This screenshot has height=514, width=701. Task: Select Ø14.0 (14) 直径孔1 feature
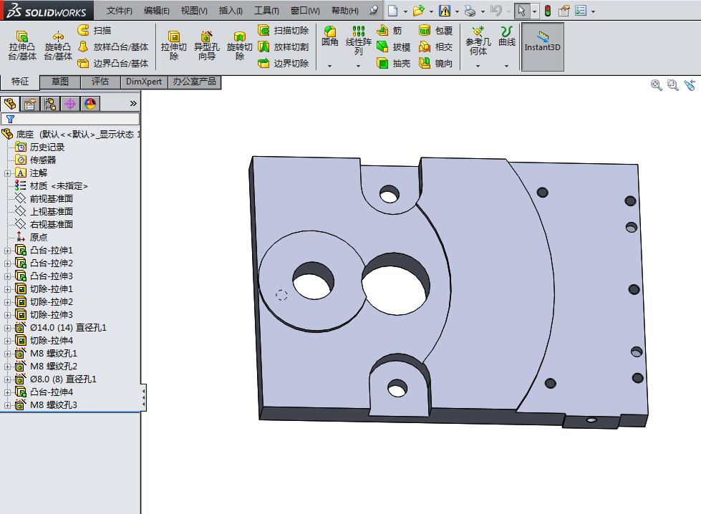(61, 328)
